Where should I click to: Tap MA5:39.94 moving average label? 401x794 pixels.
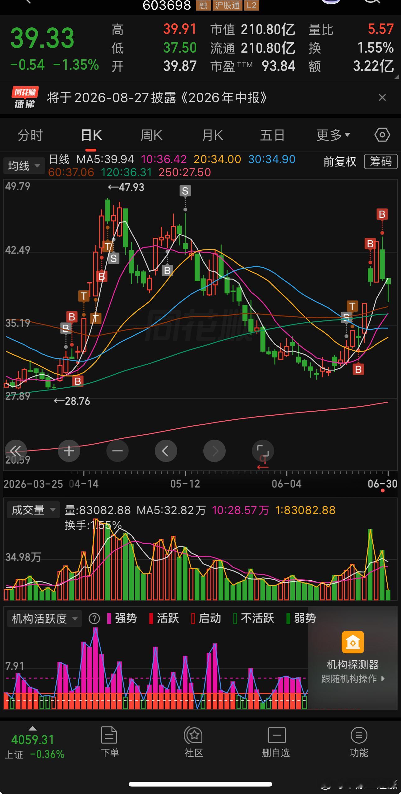(x=105, y=159)
